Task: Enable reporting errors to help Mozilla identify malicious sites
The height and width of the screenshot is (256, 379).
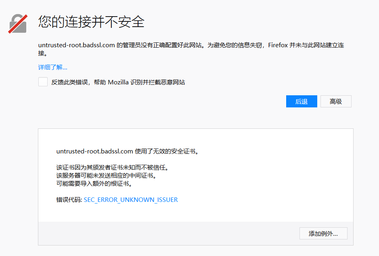Action: [x=43, y=82]
